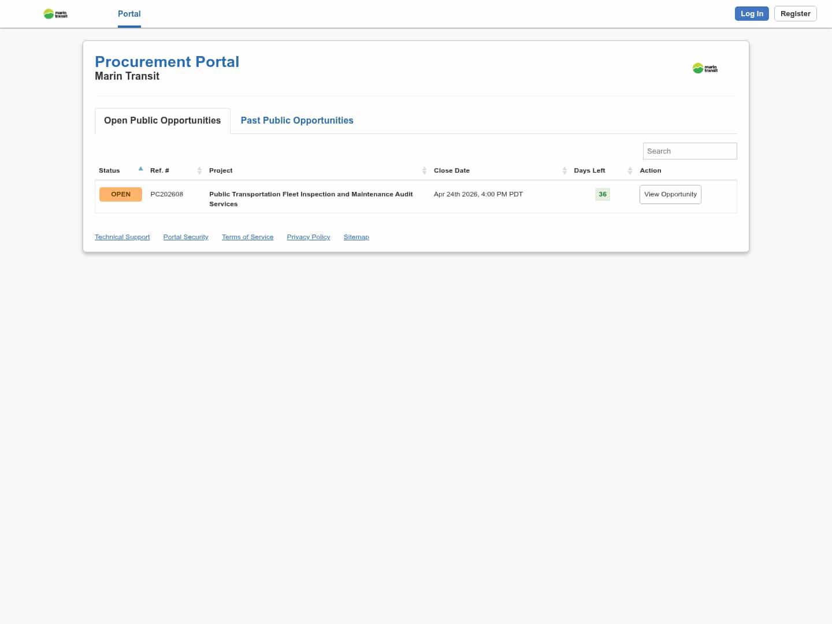
Task: Sort table by Status column arrow
Action: (x=140, y=169)
